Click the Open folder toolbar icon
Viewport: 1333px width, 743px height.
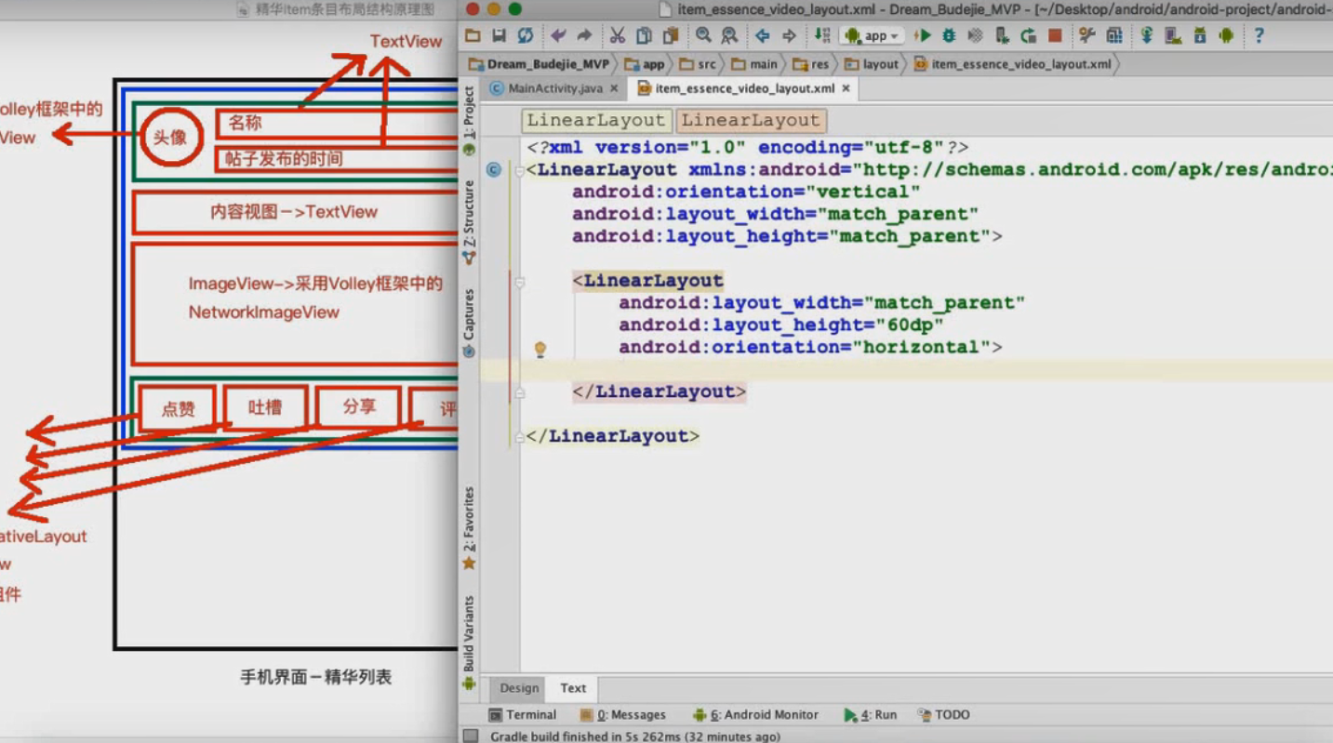click(473, 35)
